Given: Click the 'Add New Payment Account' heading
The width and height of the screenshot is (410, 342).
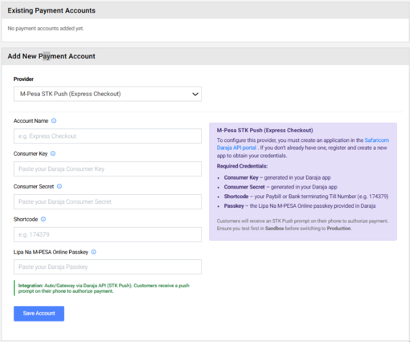Looking at the screenshot, I should pos(52,57).
